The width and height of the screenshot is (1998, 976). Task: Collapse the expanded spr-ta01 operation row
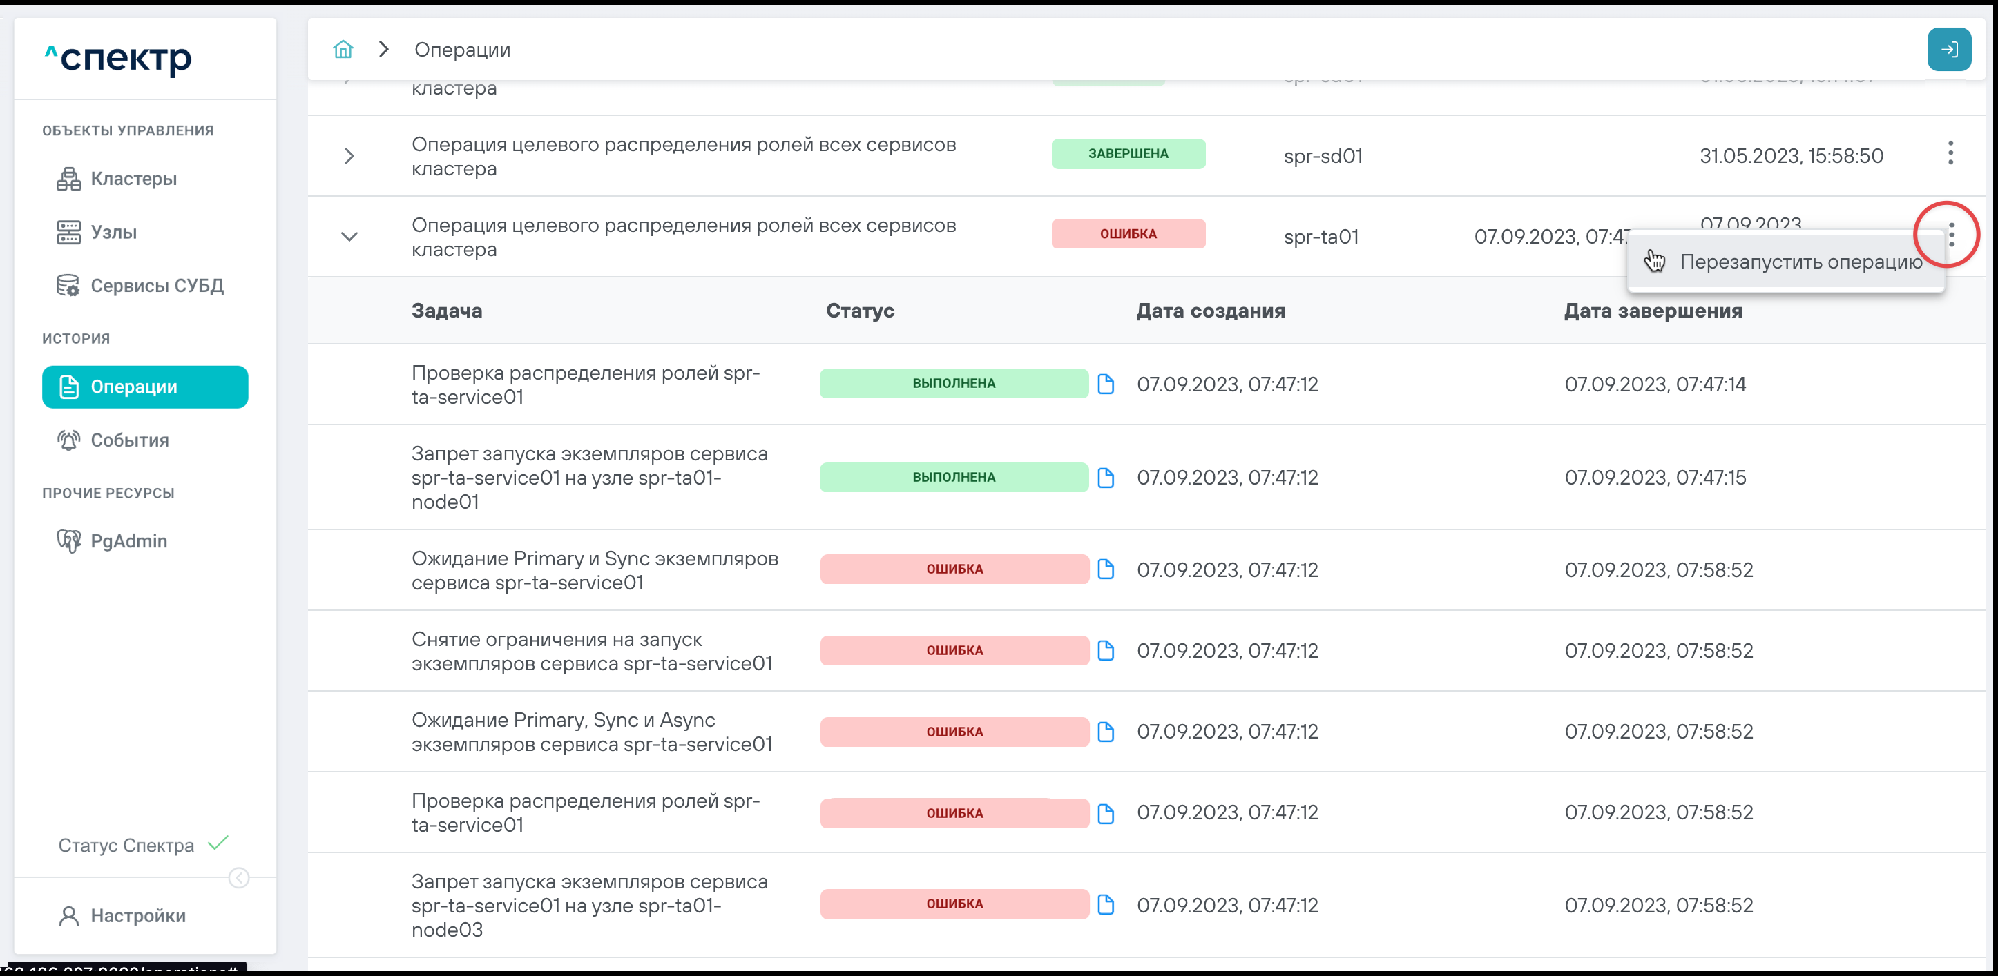[349, 237]
